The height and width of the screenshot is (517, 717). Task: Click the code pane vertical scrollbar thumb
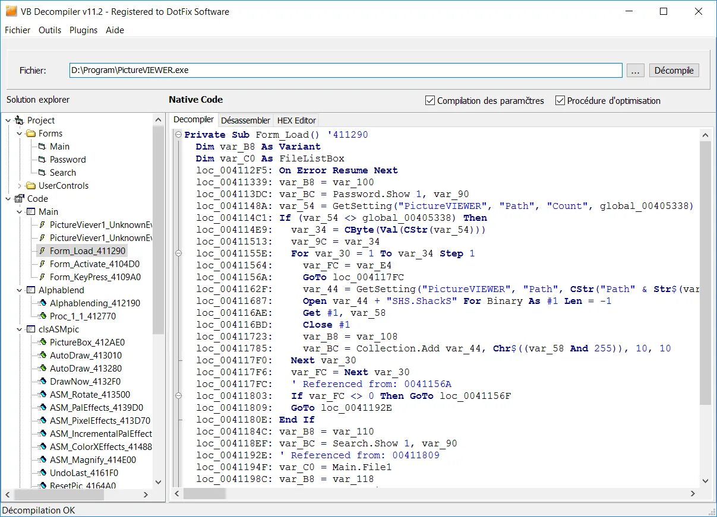(705, 273)
